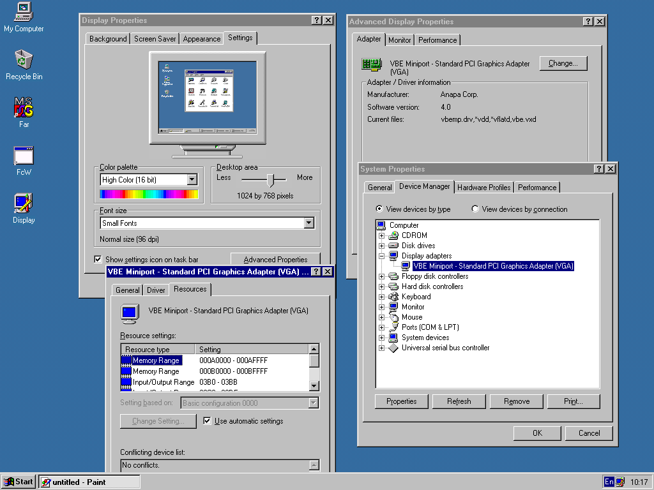Click the CDROM device icon in tree

coord(393,235)
